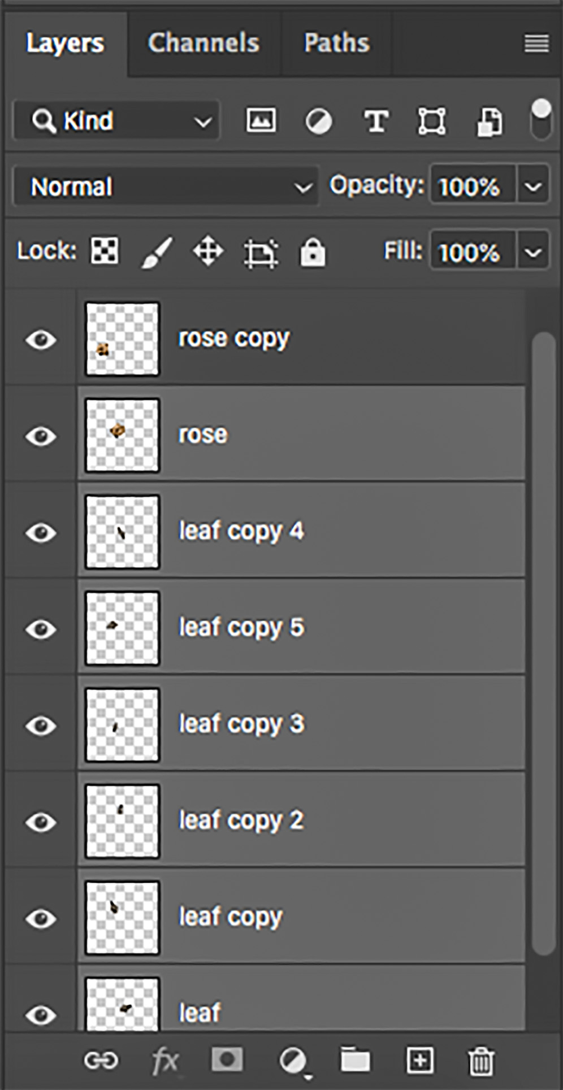Hide the leaf copy 4 layer
The width and height of the screenshot is (563, 1090).
pyautogui.click(x=41, y=532)
